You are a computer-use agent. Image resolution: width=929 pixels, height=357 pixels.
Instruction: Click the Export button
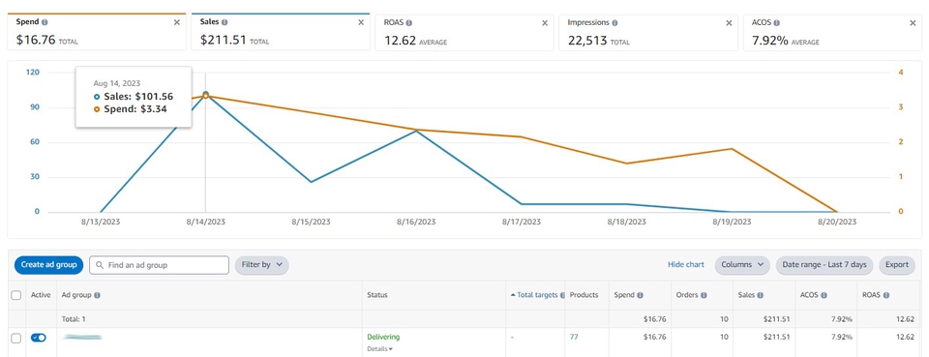click(x=897, y=265)
